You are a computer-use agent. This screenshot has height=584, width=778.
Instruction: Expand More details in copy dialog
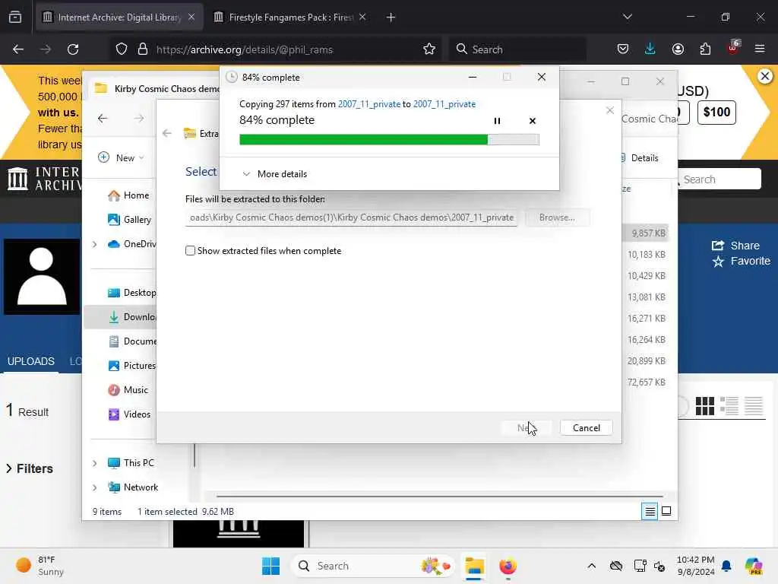pyautogui.click(x=274, y=174)
